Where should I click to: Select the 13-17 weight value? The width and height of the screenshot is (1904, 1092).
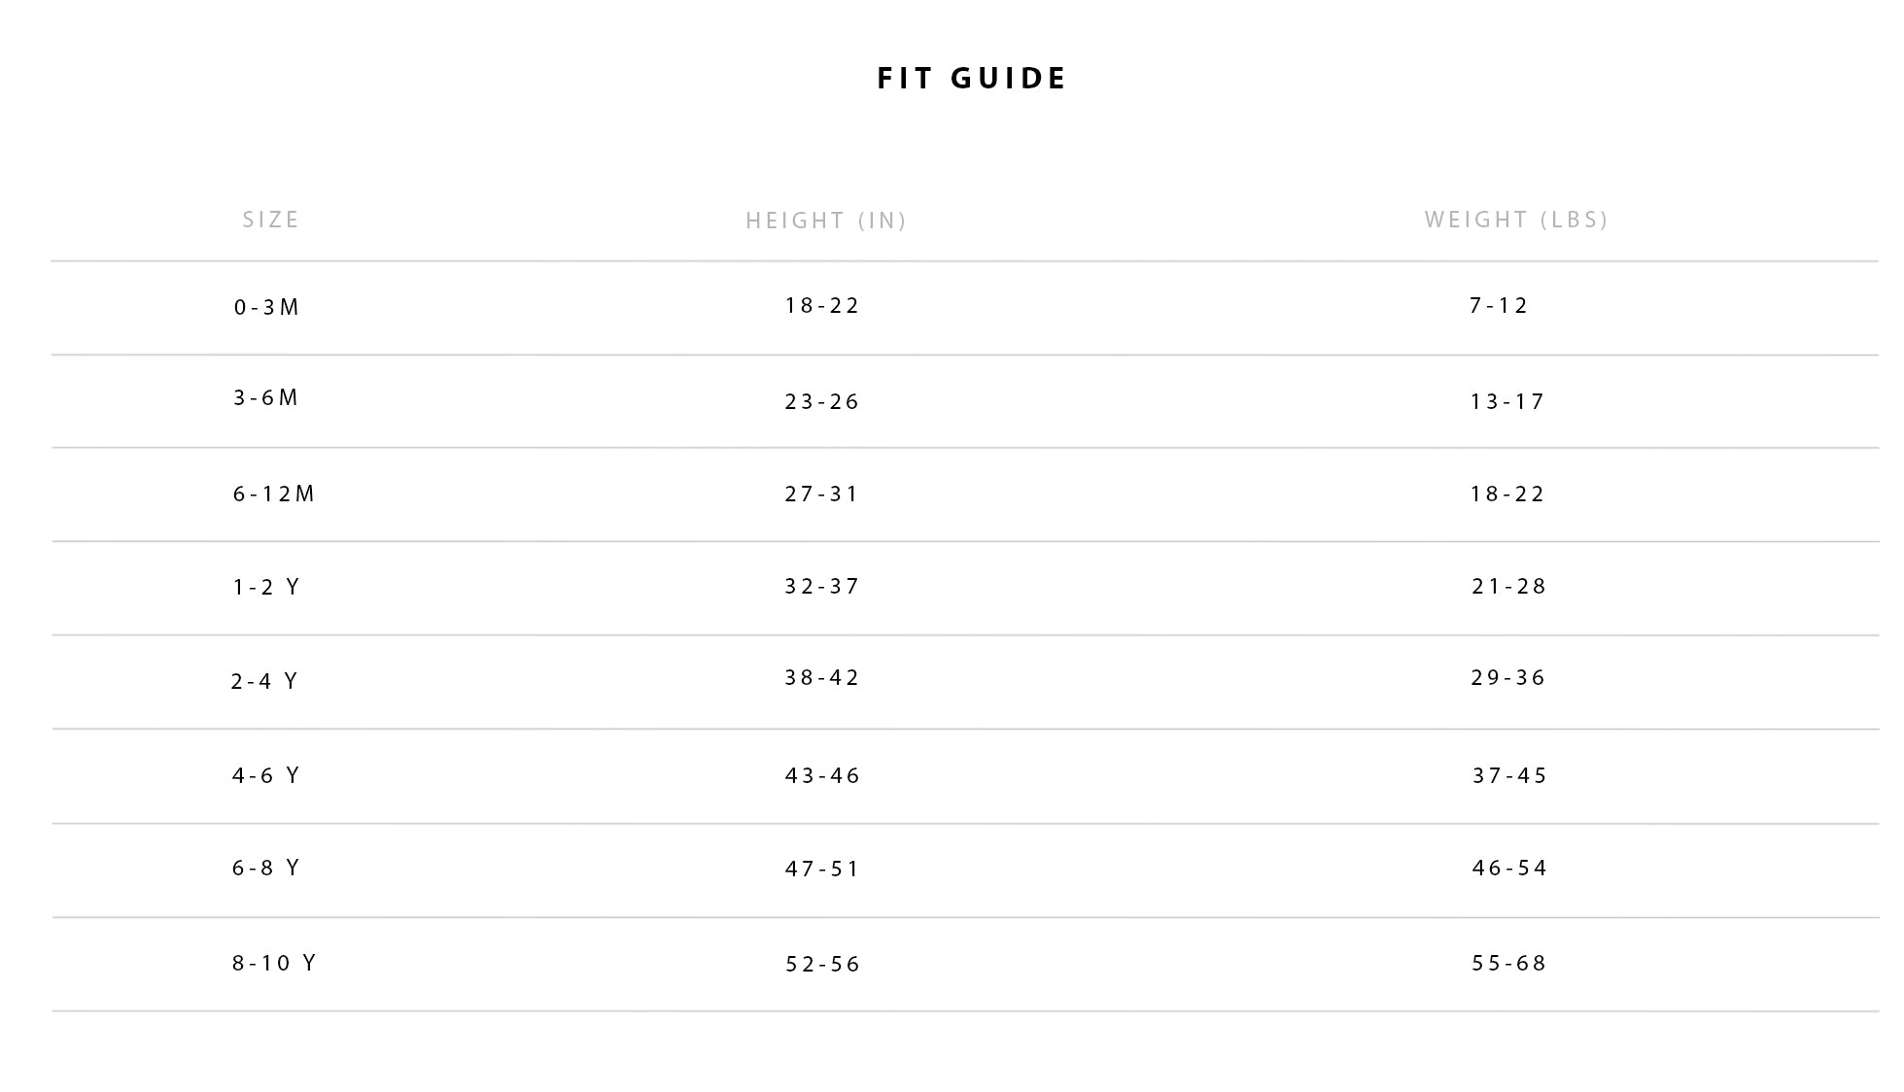pos(1507,401)
